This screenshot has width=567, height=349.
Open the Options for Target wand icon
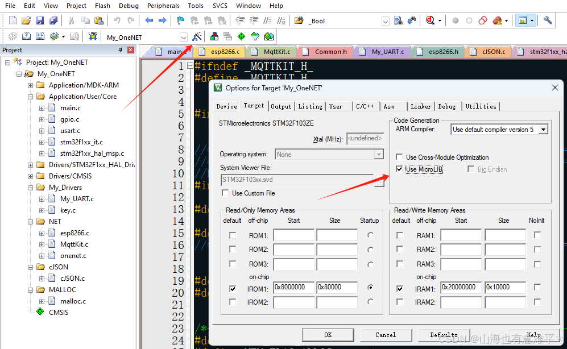click(x=197, y=36)
